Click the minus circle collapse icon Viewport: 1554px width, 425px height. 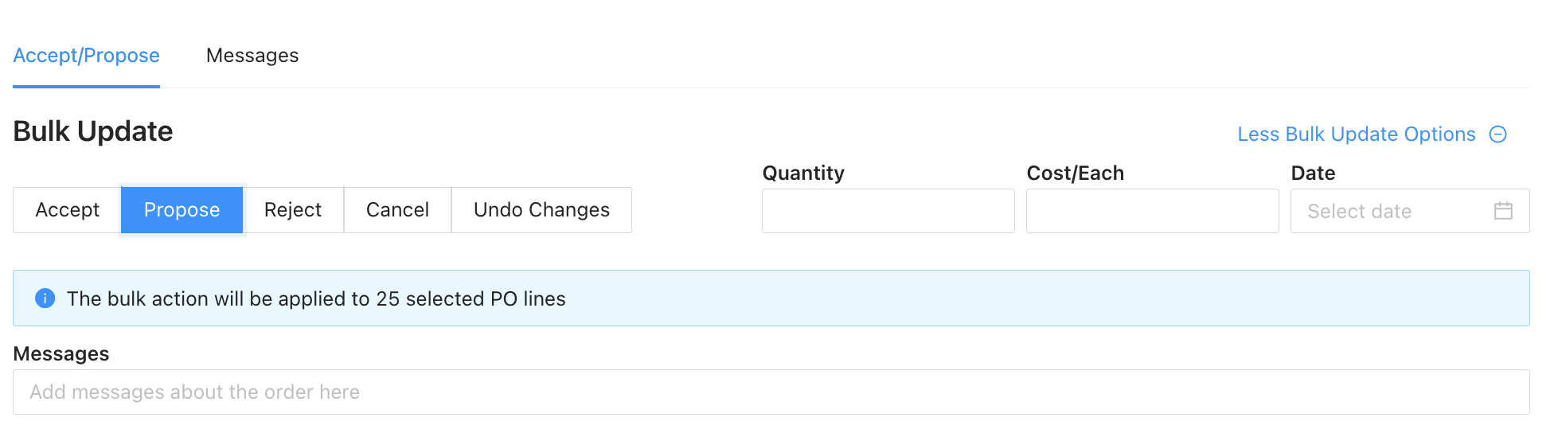[1498, 135]
